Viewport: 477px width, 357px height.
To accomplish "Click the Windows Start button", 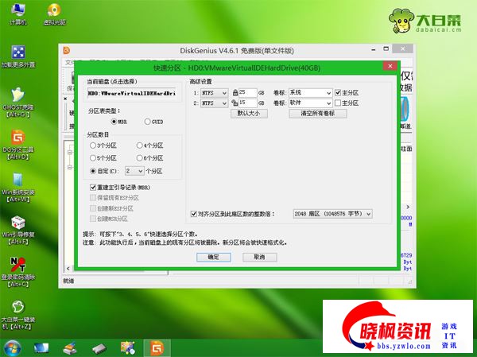I will [x=12, y=347].
